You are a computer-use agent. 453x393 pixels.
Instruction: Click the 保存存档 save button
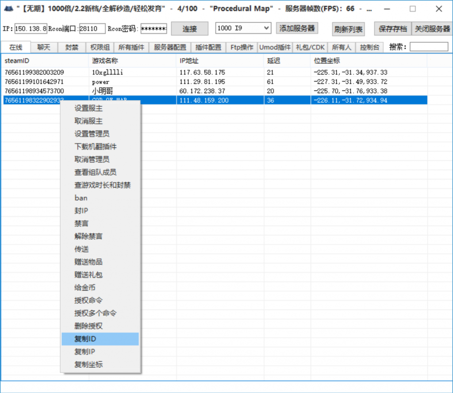click(392, 29)
